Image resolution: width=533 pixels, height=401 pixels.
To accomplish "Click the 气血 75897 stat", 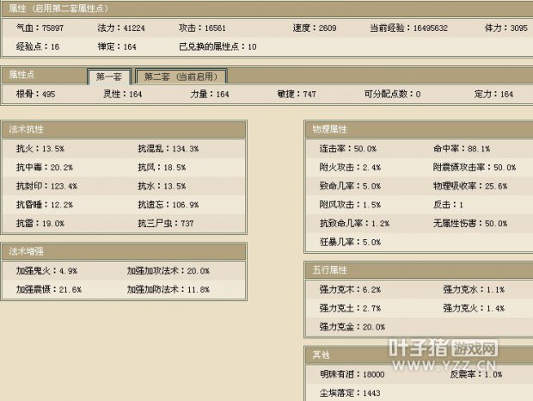I will coord(40,28).
